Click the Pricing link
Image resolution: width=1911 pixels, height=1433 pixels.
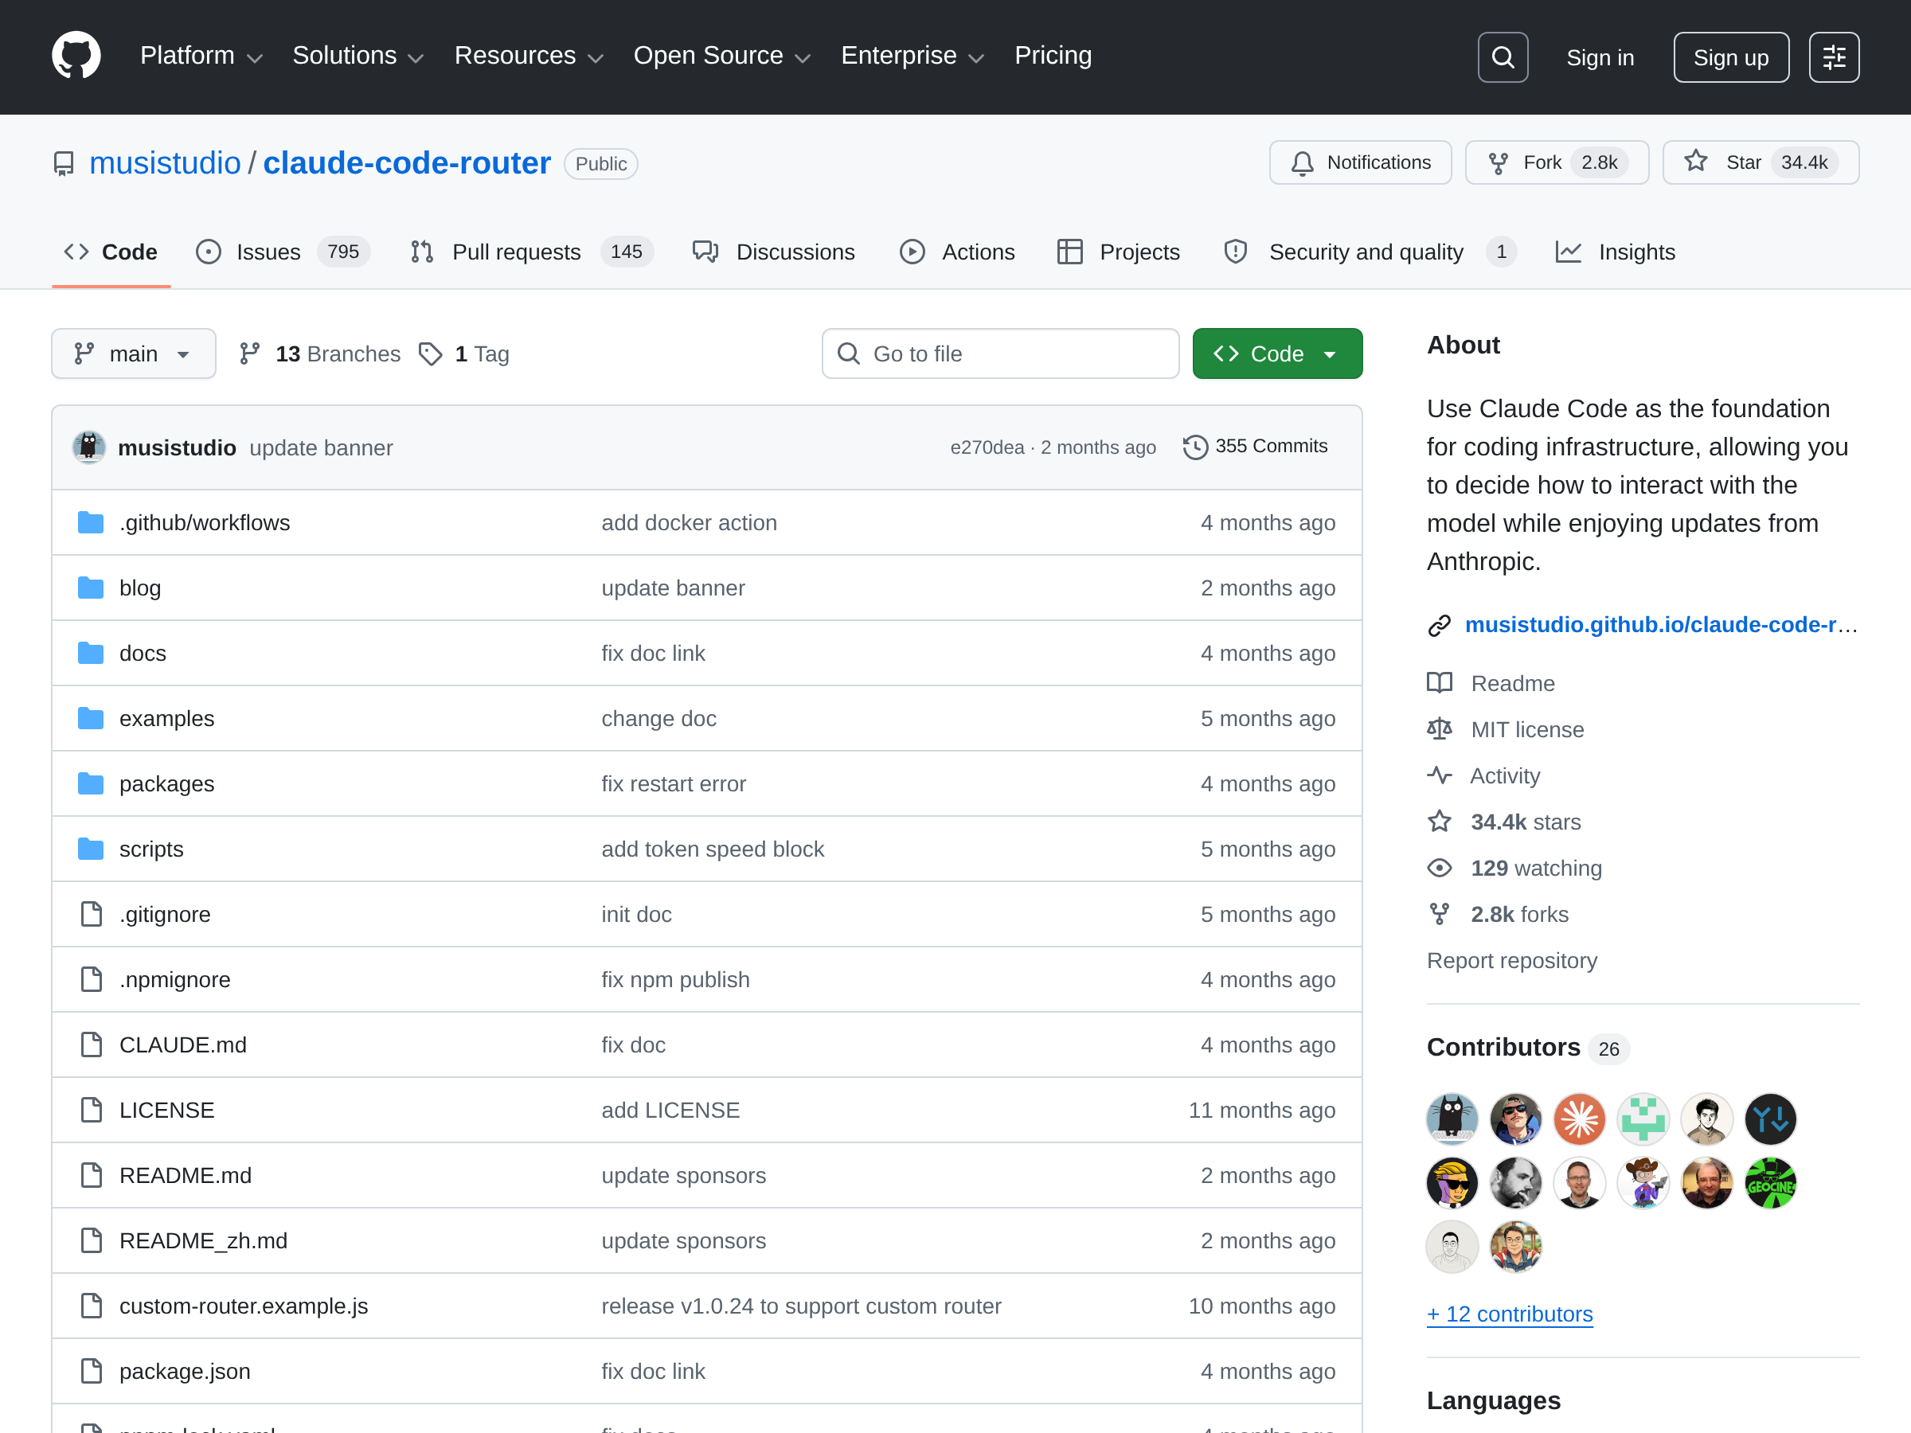[1053, 57]
